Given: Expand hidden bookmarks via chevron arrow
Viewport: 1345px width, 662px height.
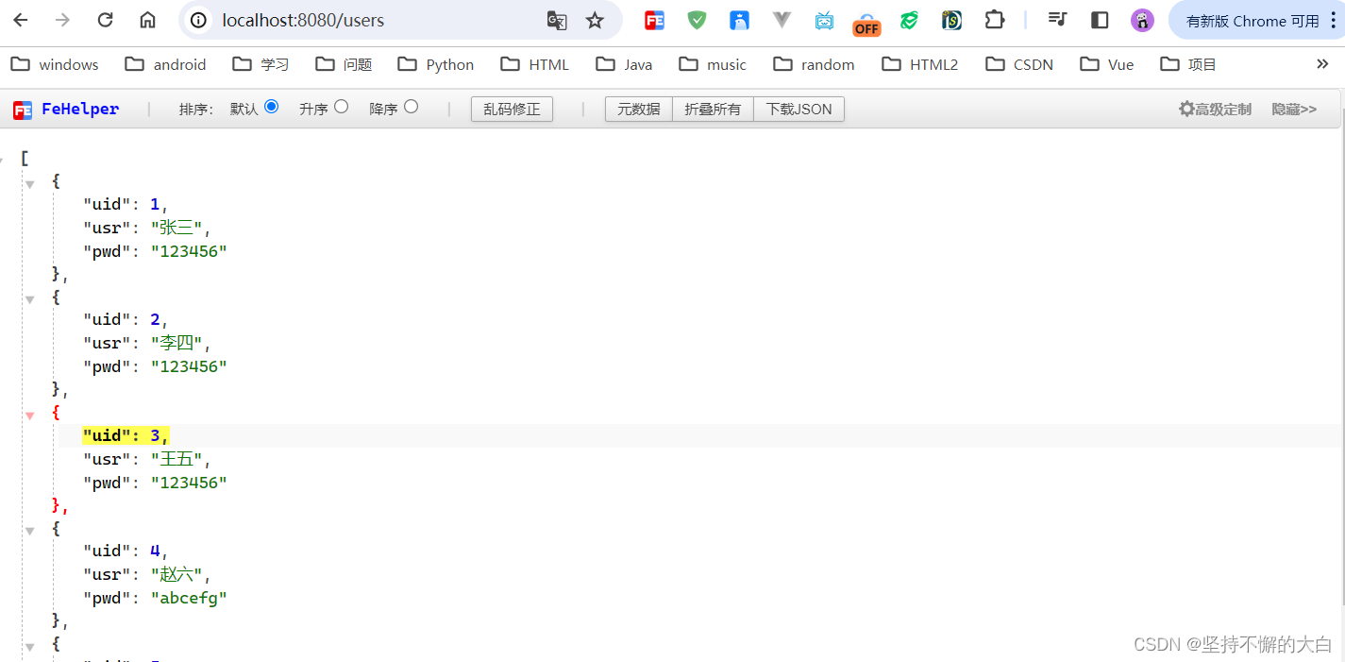Looking at the screenshot, I should click(1322, 63).
